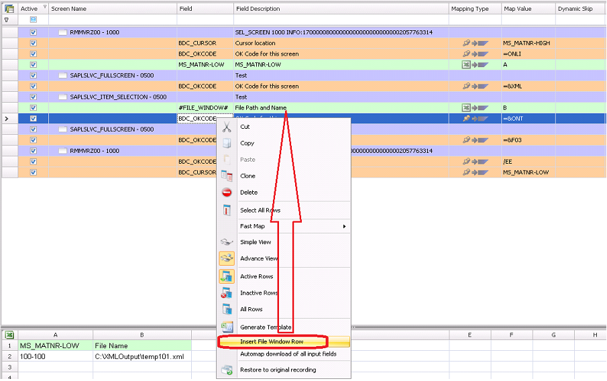This screenshot has height=381, width=607.
Task: Toggle Active checkbox for BDC_CURSOR MS_MATNR-HIGH row
Action: (x=34, y=43)
